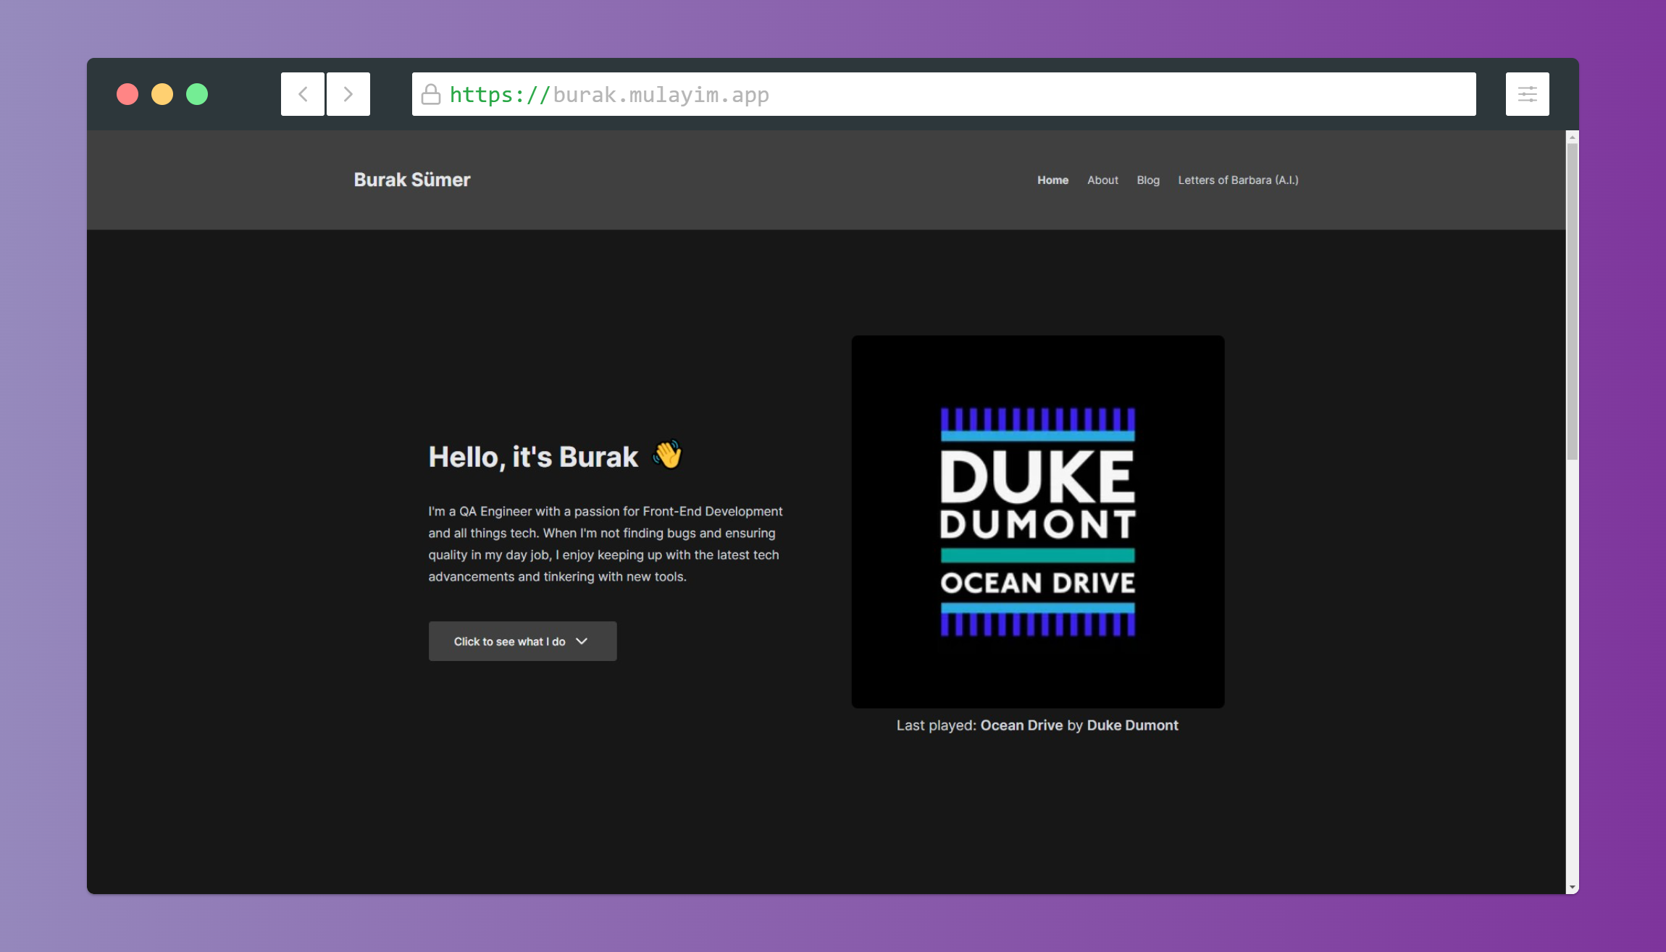Open the Blog page
The height and width of the screenshot is (952, 1666).
[x=1148, y=180]
